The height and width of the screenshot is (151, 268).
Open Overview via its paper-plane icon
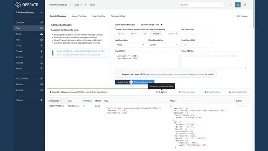pyautogui.click(x=41, y=22)
